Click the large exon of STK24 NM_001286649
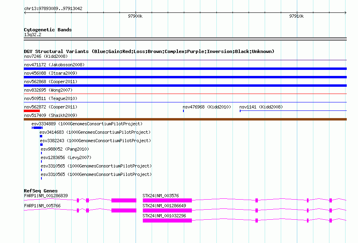 (167, 210)
